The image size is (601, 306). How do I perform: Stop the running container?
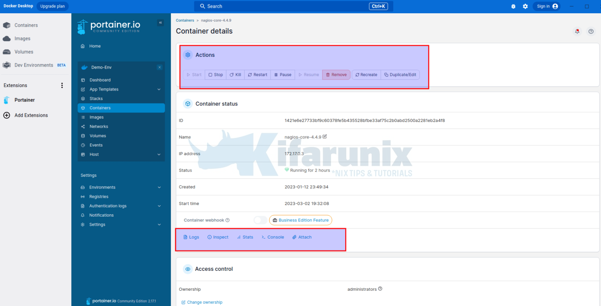pyautogui.click(x=215, y=75)
